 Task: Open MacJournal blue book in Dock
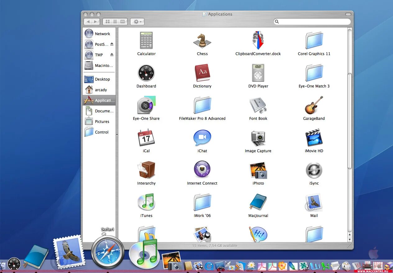[x=35, y=257]
